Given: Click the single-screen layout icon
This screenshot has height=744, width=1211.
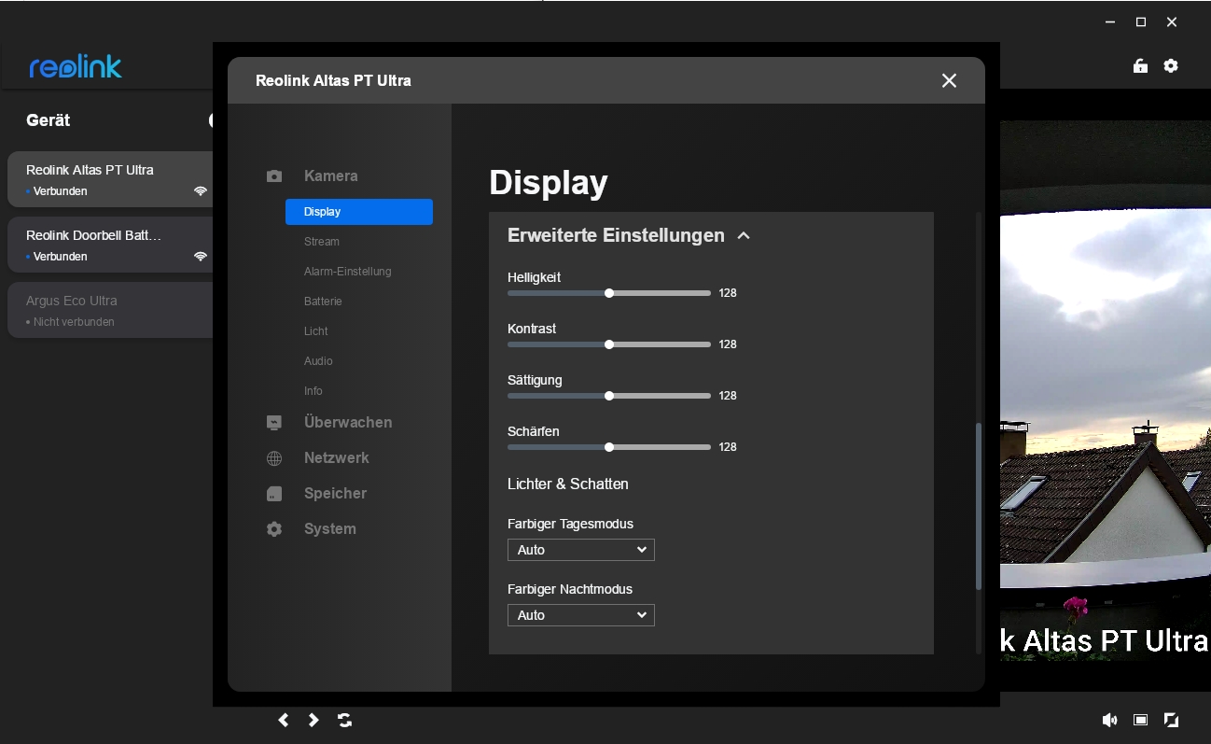Looking at the screenshot, I should 1140,720.
